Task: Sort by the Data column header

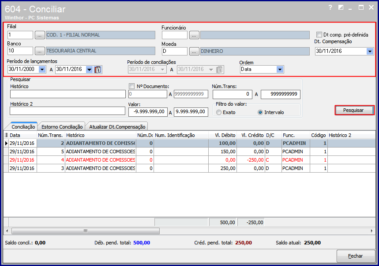Action: pyautogui.click(x=23, y=135)
